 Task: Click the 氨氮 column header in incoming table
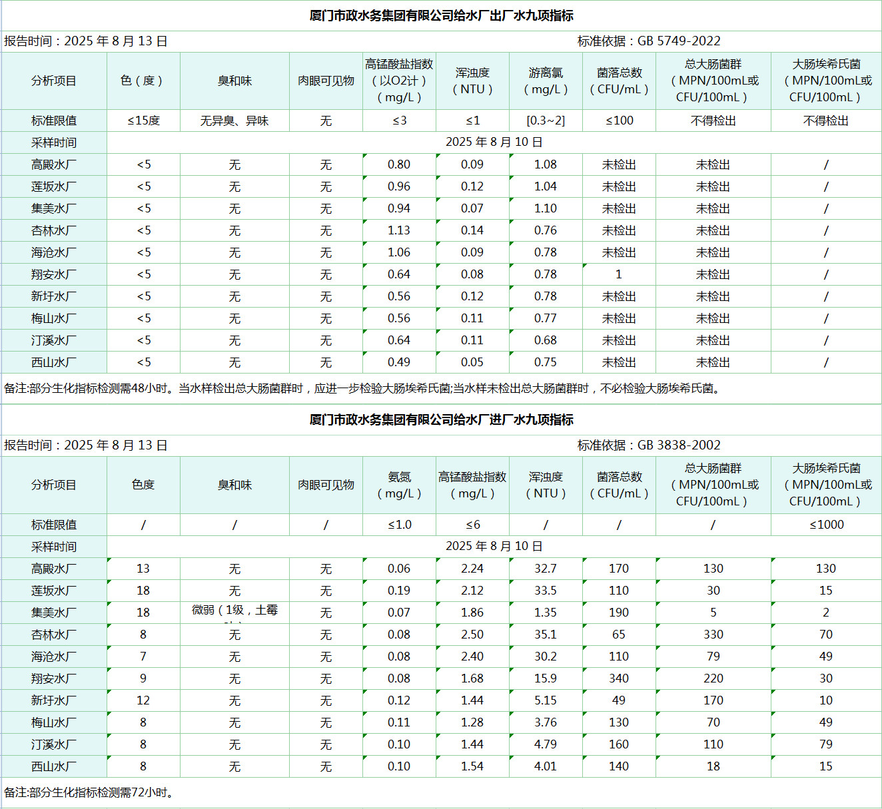click(x=399, y=485)
